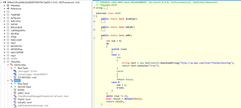The height and width of the screenshot is (108, 241).
Task: Click the braces icon beside T4Au29ea
Action: click(x=8, y=62)
